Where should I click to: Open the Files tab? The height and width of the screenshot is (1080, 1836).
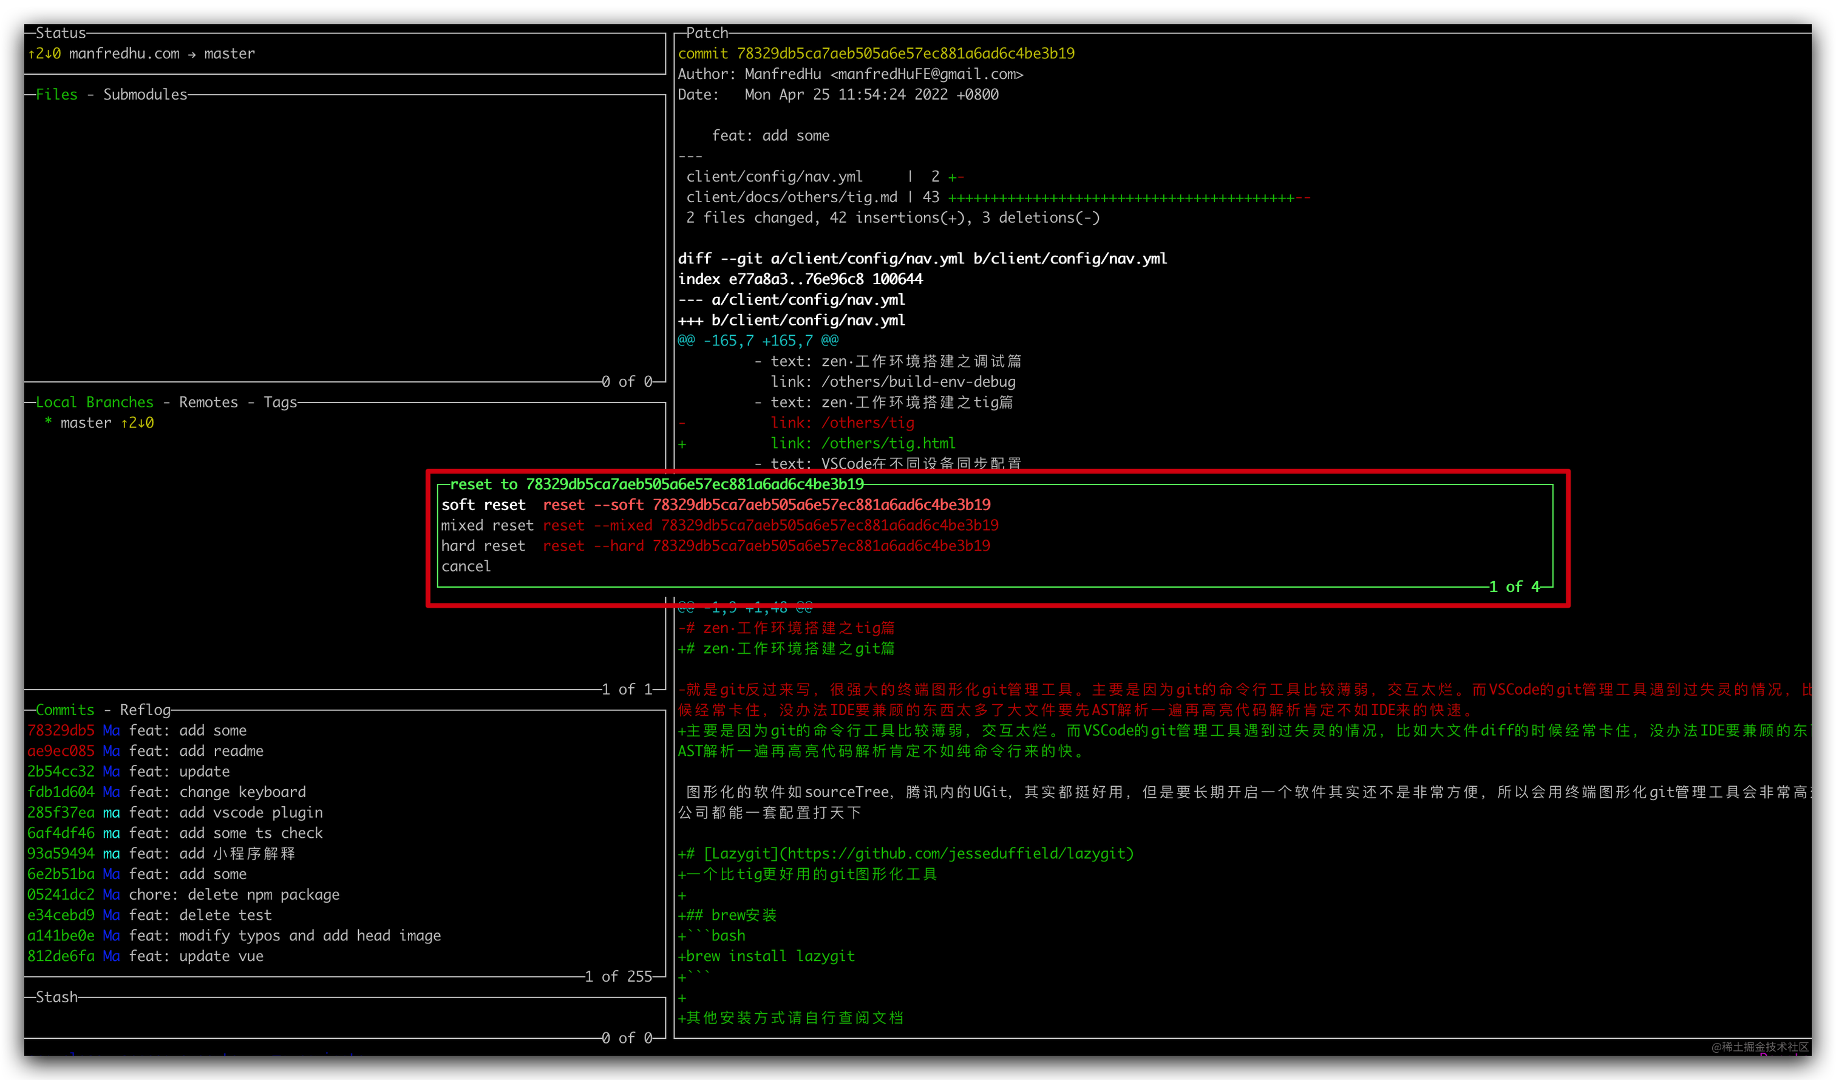(56, 95)
